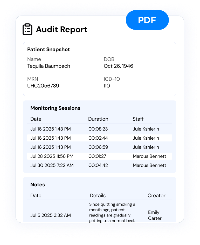The height and width of the screenshot is (245, 200).
Task: Click the Monitoring Sessions heading
Action: tap(55, 108)
